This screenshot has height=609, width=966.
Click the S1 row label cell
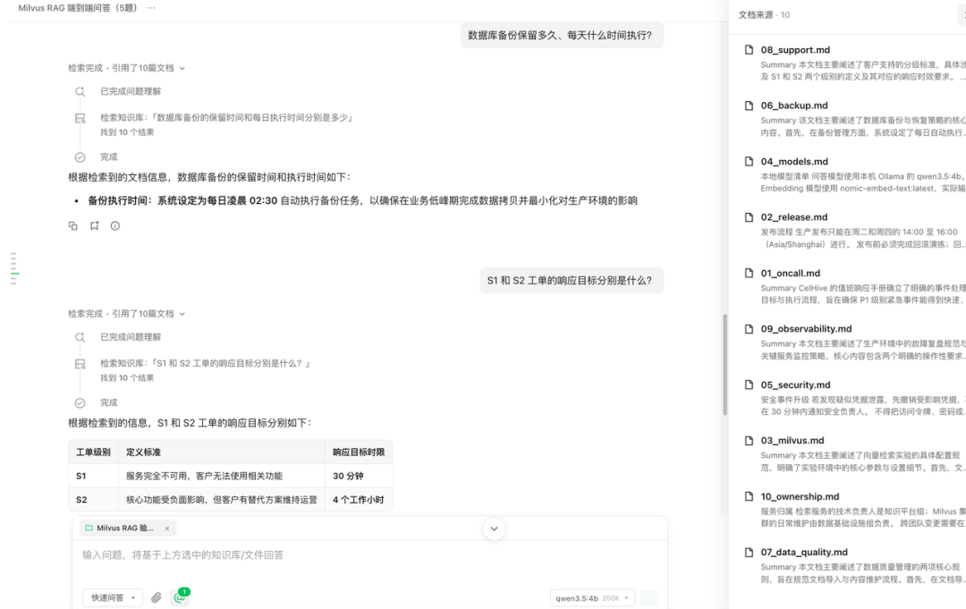pyautogui.click(x=94, y=476)
